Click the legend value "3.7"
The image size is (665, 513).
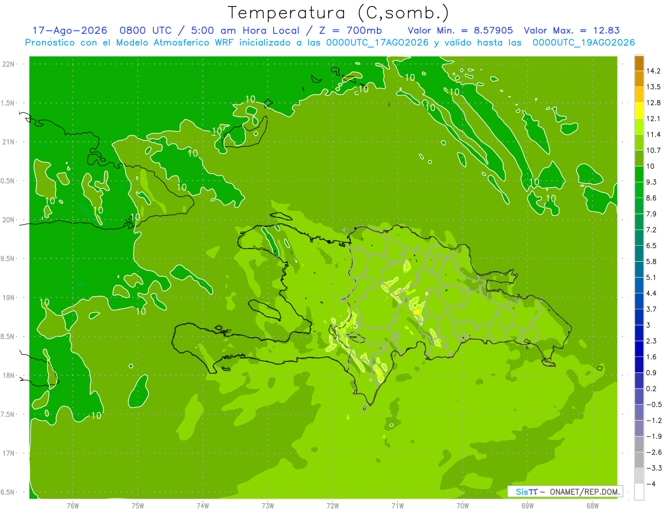coord(651,309)
